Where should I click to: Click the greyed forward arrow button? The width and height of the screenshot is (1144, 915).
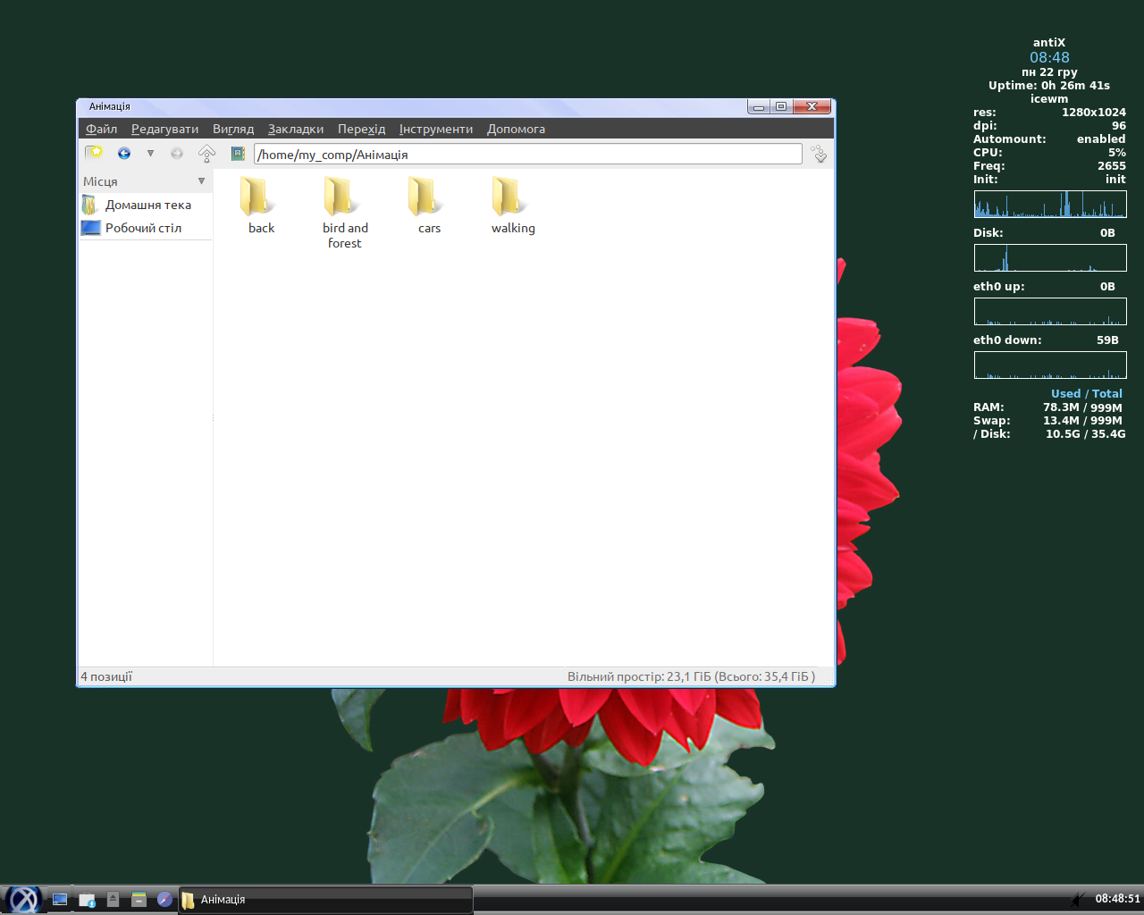point(177,154)
